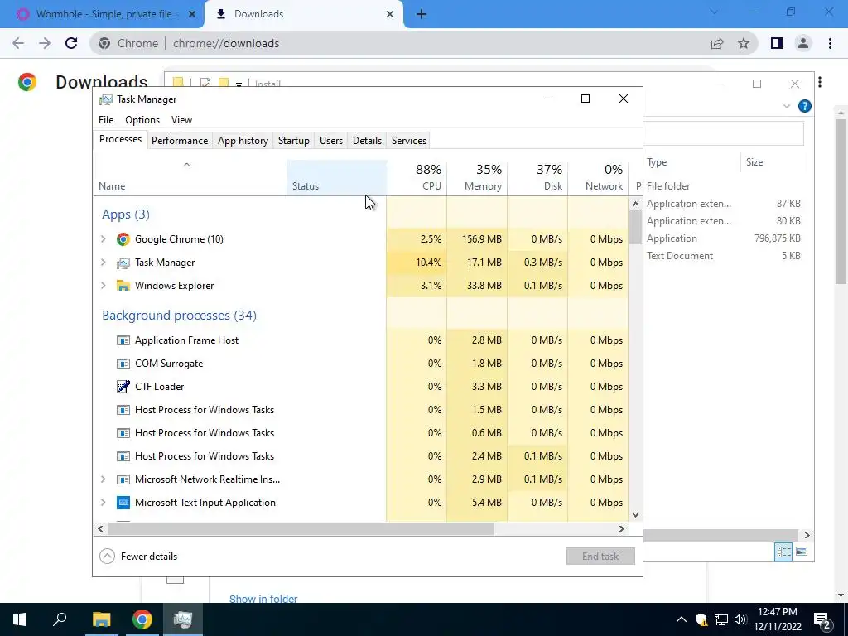Collapse to Fewer details view

138,556
